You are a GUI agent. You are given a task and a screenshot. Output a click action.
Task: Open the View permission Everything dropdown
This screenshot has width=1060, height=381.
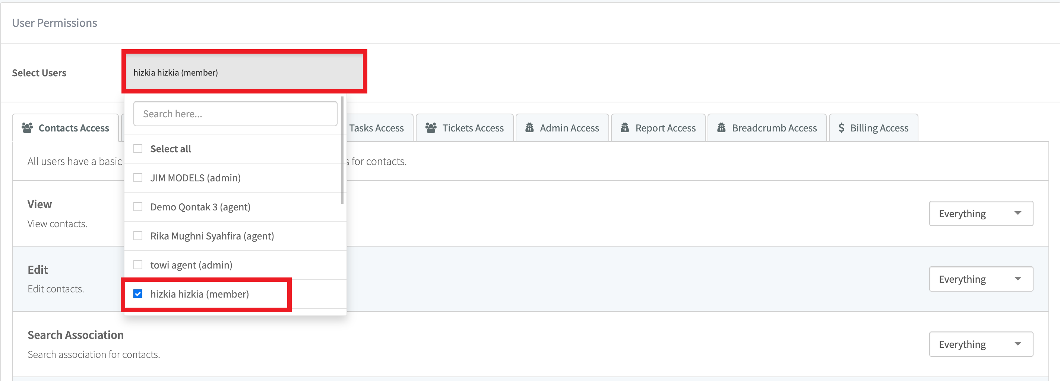tap(981, 213)
